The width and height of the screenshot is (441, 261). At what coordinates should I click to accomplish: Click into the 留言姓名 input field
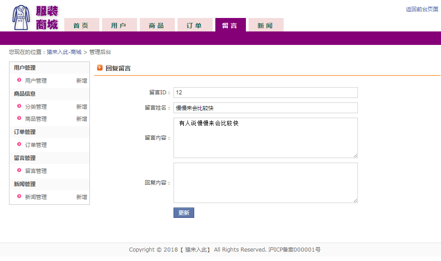(266, 108)
